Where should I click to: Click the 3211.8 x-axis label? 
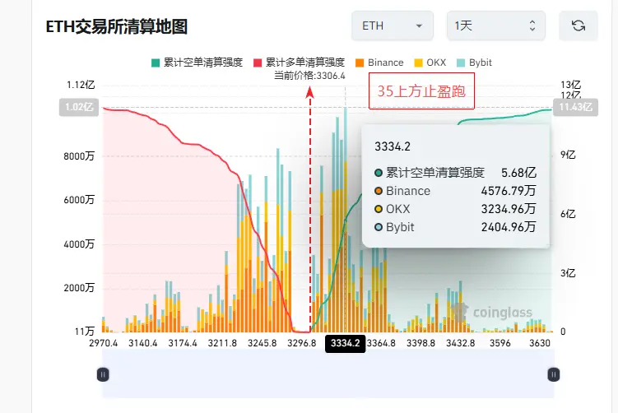222,343
